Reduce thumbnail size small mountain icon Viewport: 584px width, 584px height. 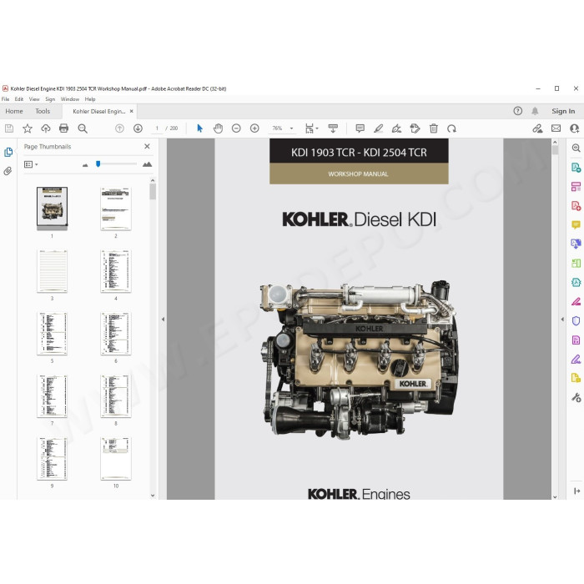(x=85, y=164)
